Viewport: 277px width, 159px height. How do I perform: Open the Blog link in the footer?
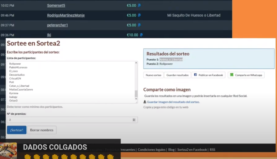(x=171, y=150)
